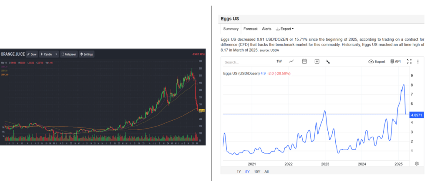This screenshot has width=427, height=181.
Task: Click the Draw pencil button
Action: tap(32, 54)
